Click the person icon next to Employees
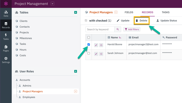 (x=20, y=97)
